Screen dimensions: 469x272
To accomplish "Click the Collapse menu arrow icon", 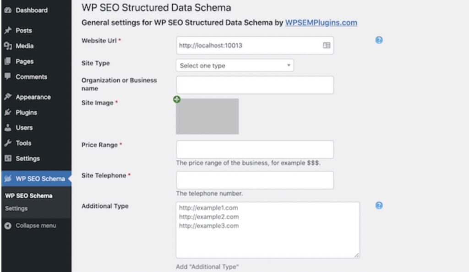I will pos(8,226).
